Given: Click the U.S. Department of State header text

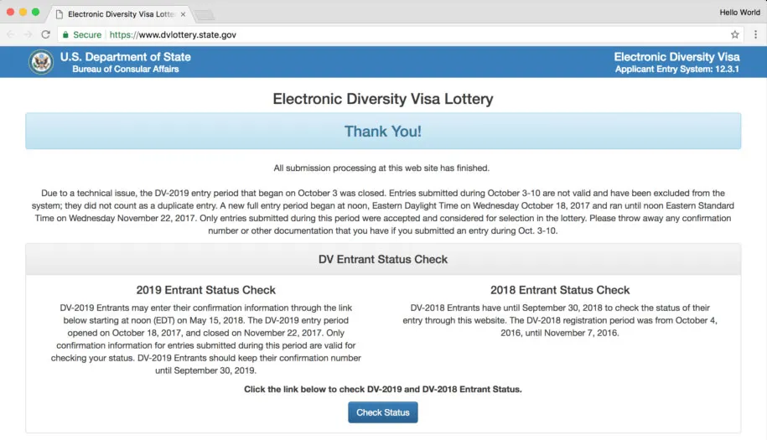Looking at the screenshot, I should [x=125, y=57].
